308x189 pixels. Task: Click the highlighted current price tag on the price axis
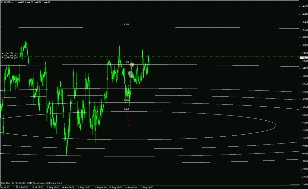tap(304, 58)
